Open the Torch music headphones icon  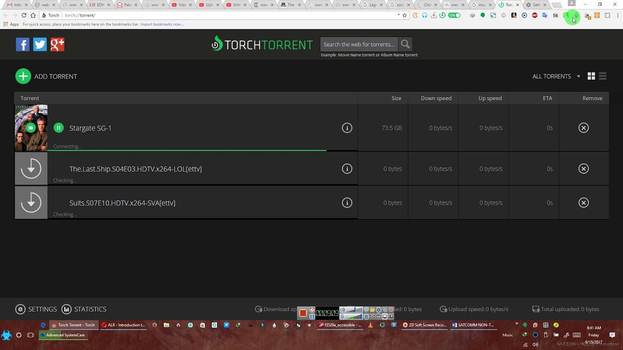(424, 15)
